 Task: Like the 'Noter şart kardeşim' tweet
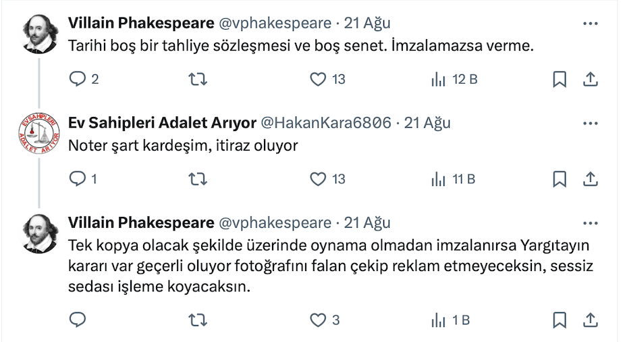pos(318,179)
